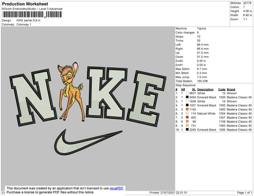Screen dimensions: 254x196
Task: Click the 'St.' column header
Action: (194, 90)
